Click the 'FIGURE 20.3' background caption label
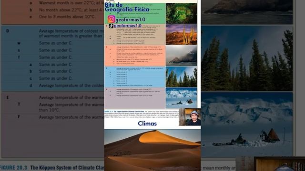 pos(13,168)
